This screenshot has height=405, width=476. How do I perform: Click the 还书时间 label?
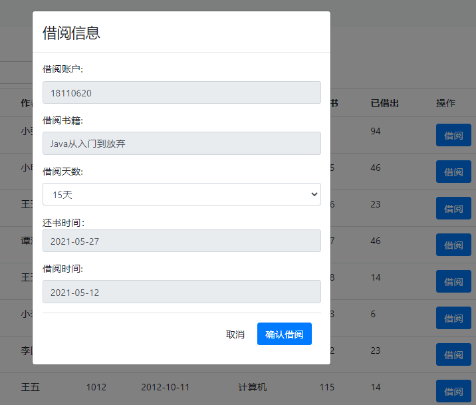63,223
